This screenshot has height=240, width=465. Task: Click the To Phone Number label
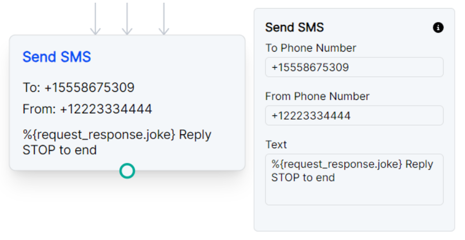coord(310,48)
